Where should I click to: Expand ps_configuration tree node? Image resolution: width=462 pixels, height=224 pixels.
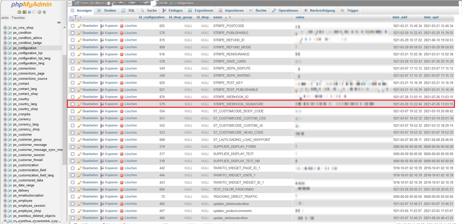[x=5, y=48]
